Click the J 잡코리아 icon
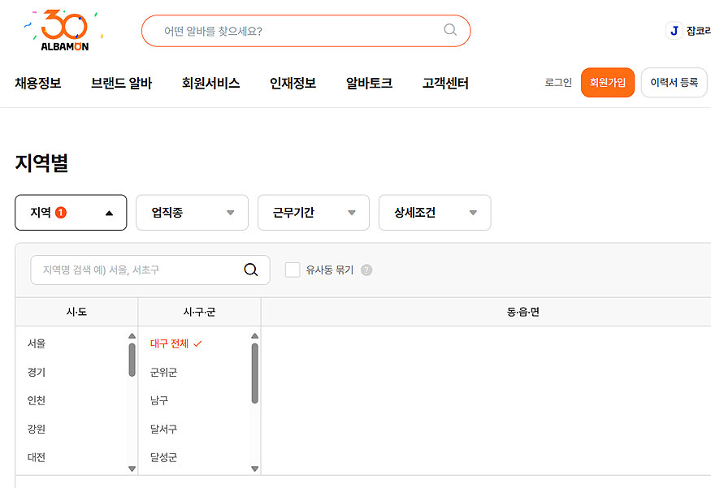The height and width of the screenshot is (488, 711). click(674, 31)
